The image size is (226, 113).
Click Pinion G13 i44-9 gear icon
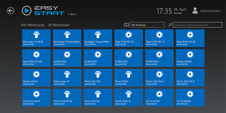tap(36, 94)
